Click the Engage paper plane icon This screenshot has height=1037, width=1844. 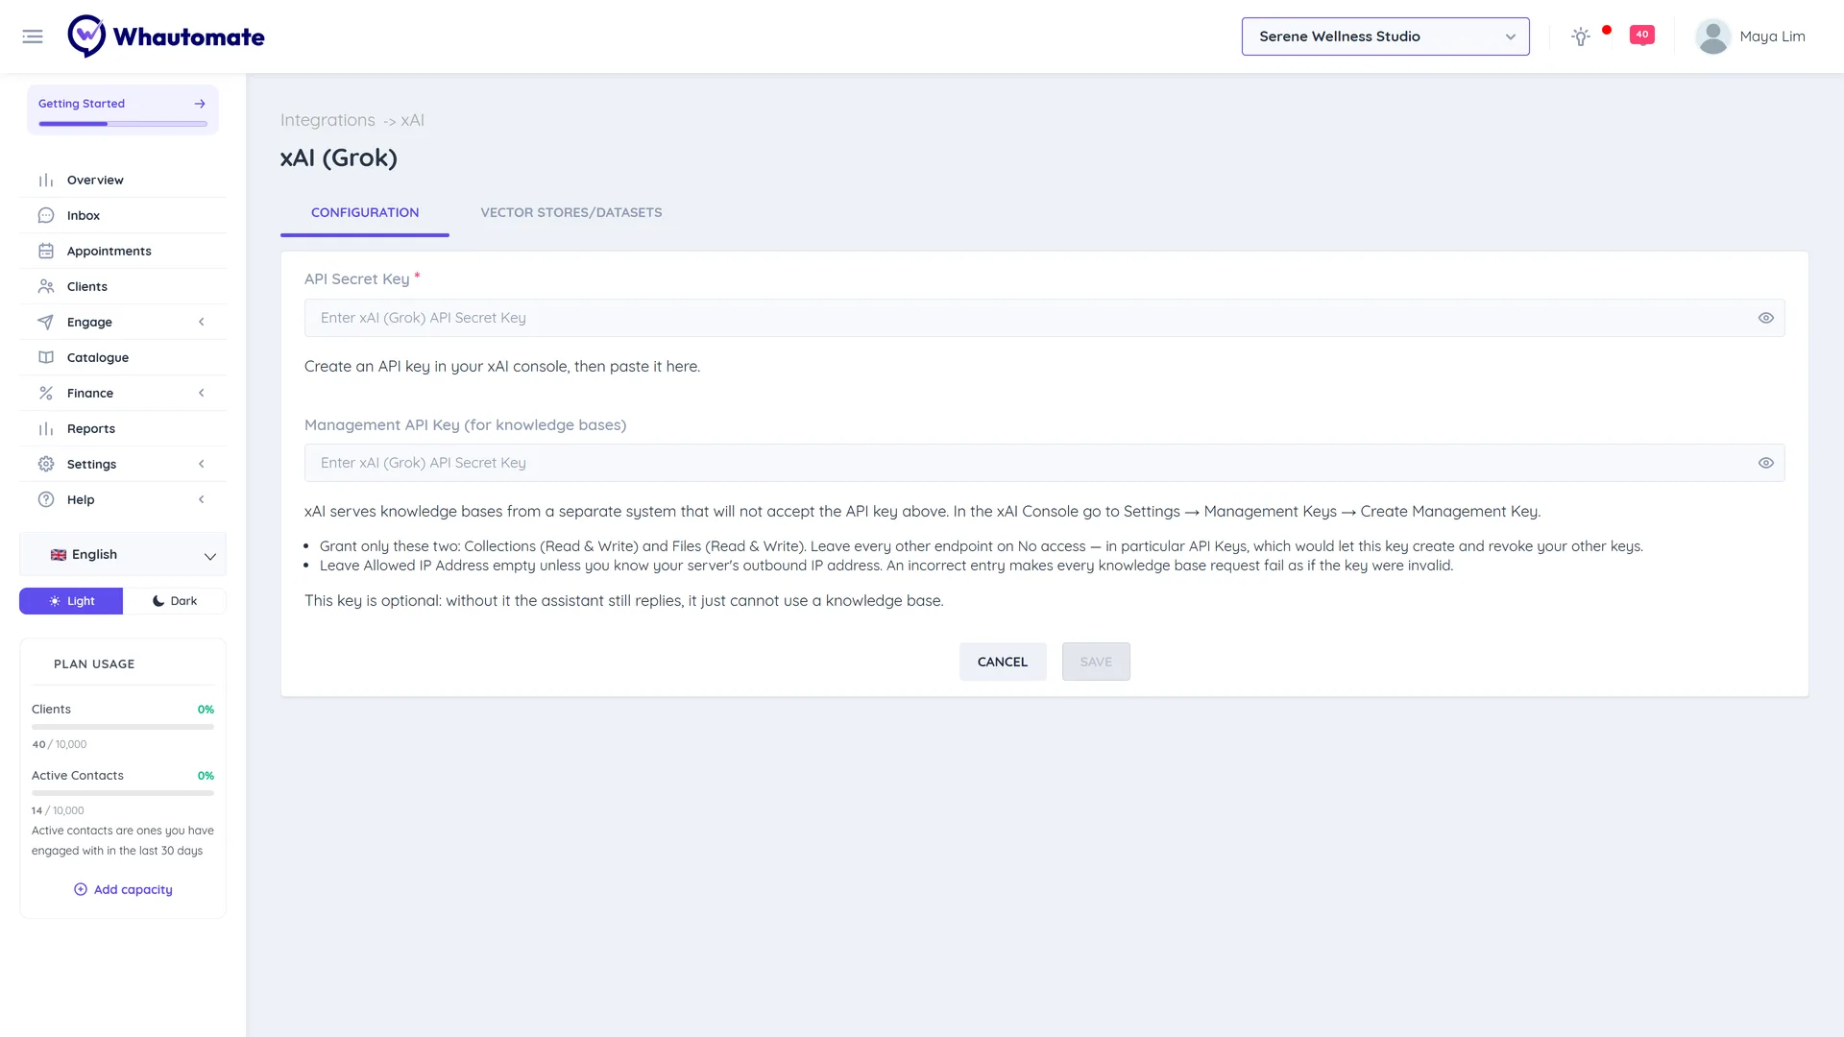(x=46, y=323)
